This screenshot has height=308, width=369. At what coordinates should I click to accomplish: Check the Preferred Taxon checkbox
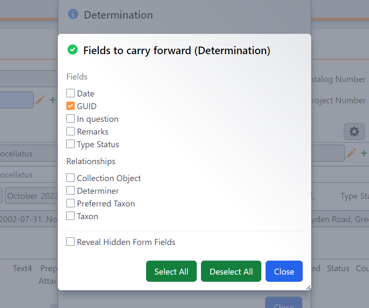[x=70, y=203]
